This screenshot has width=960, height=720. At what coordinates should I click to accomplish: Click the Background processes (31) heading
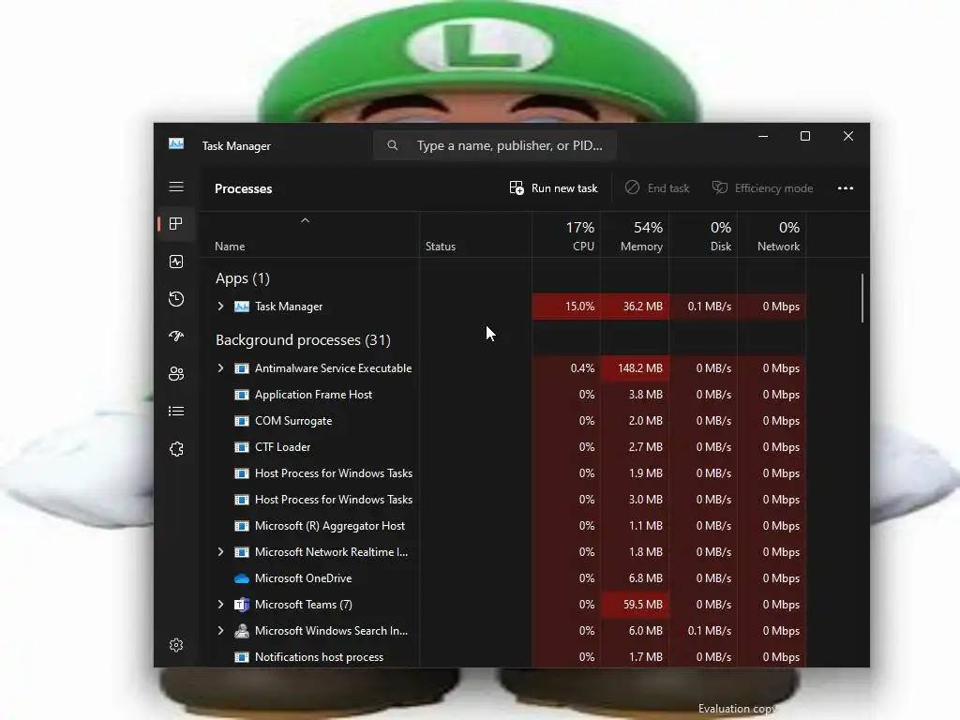pyautogui.click(x=303, y=339)
